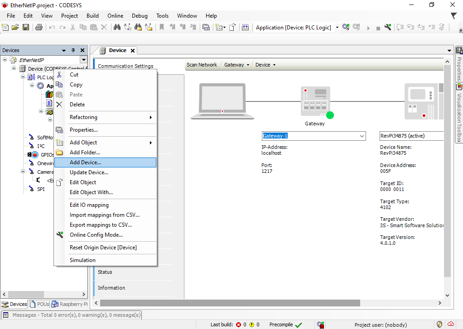463x329 pixels.
Task: Click the Library Manager books icon
Action: click(x=49, y=95)
